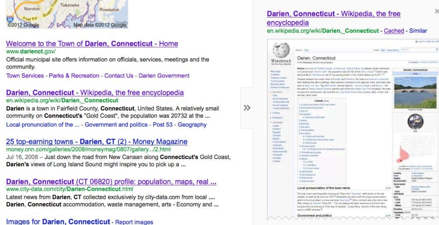Open the preview pane Wikipedia title link
This screenshot has height=225, width=439.
click(x=334, y=18)
